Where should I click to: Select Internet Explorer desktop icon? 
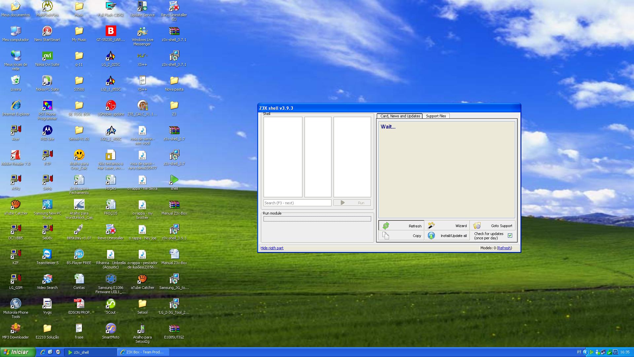(16, 108)
